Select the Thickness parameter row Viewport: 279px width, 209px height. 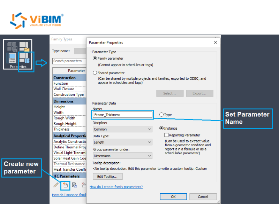[x=69, y=129]
